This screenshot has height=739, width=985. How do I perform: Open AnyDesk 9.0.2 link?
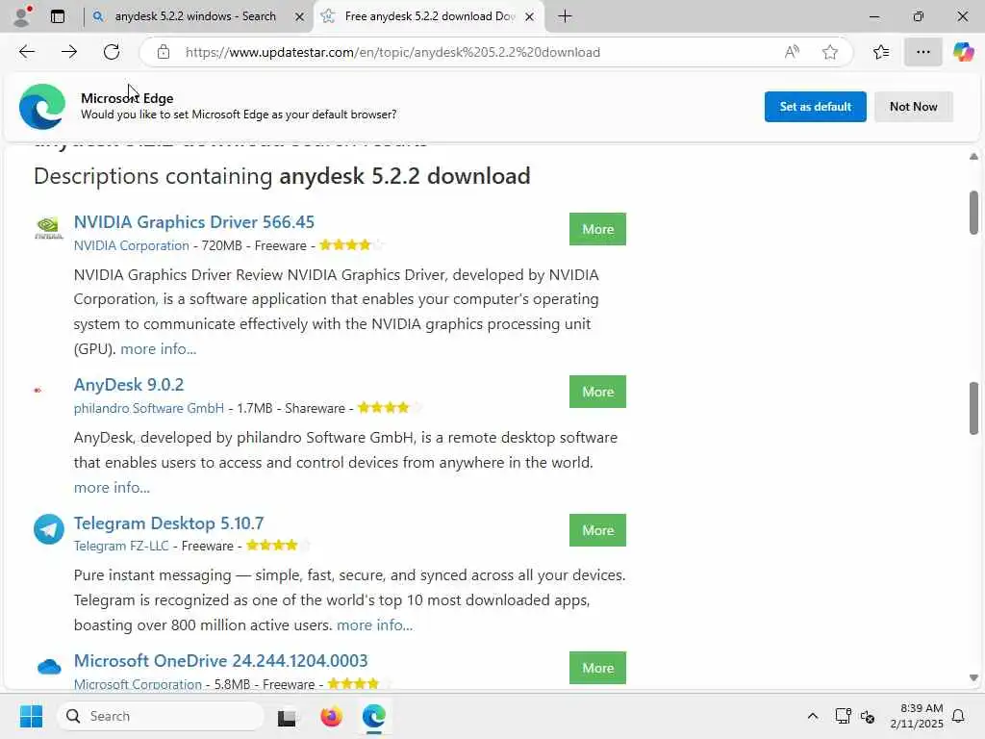point(129,385)
